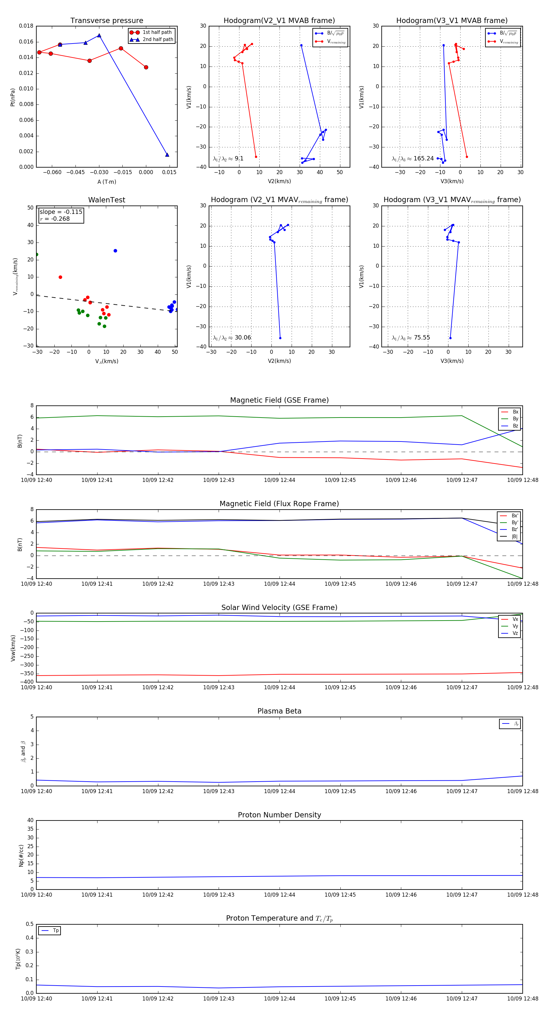Select B/√μ0ρ legend entry in V2_V1 MVAB hodogram
This screenshot has width=559, height=1026.
(x=330, y=34)
